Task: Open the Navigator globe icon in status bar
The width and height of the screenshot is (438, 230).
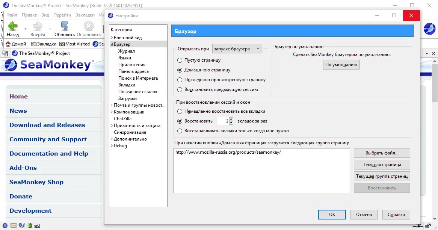Action: [5, 225]
